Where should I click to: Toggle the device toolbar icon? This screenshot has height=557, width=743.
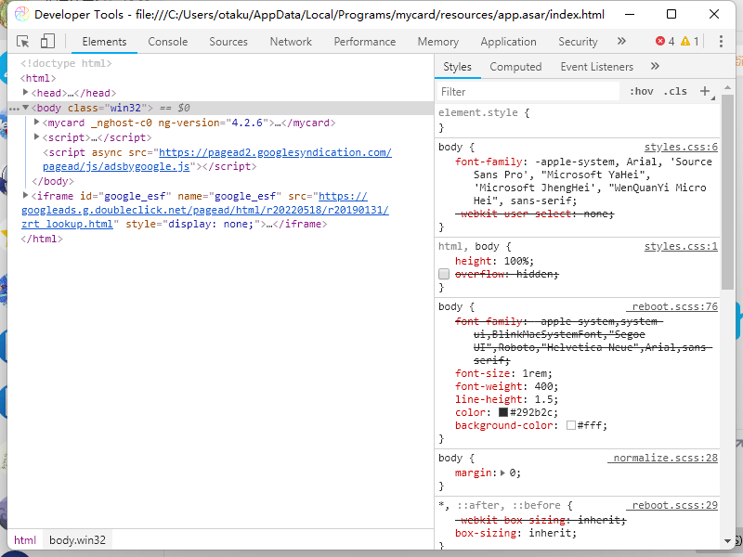(47, 41)
